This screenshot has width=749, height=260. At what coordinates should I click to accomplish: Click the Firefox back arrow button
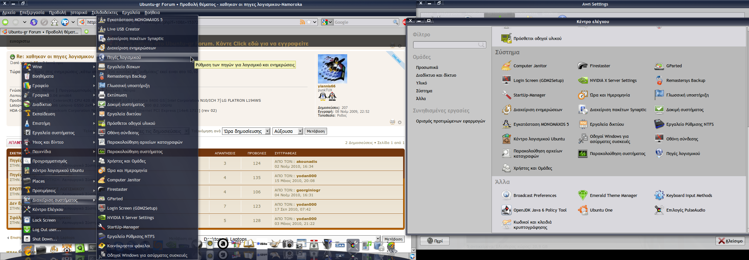pos(5,22)
